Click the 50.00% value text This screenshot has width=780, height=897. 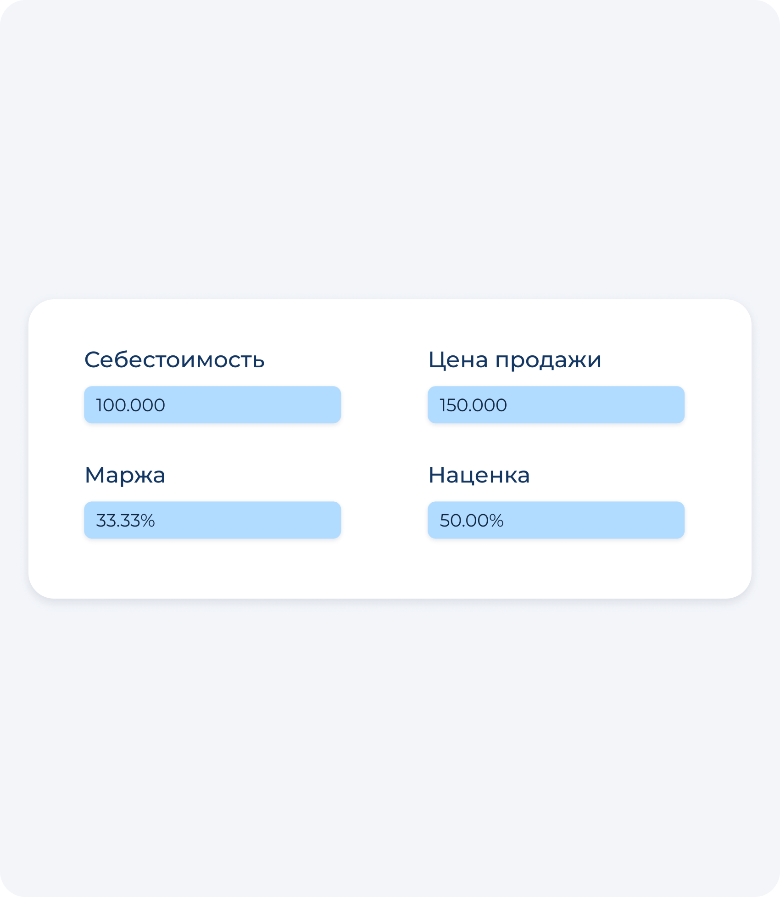tap(471, 521)
